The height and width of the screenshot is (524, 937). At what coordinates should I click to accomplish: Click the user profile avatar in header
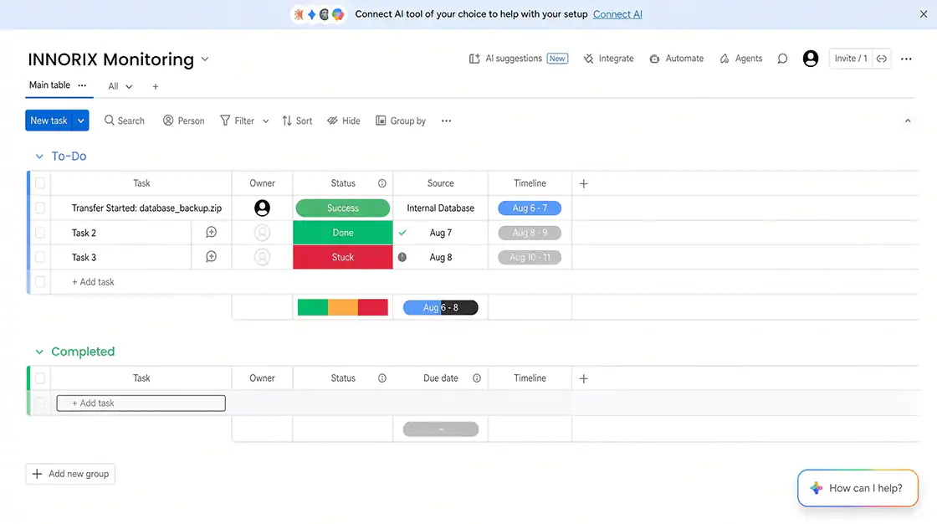tap(811, 59)
